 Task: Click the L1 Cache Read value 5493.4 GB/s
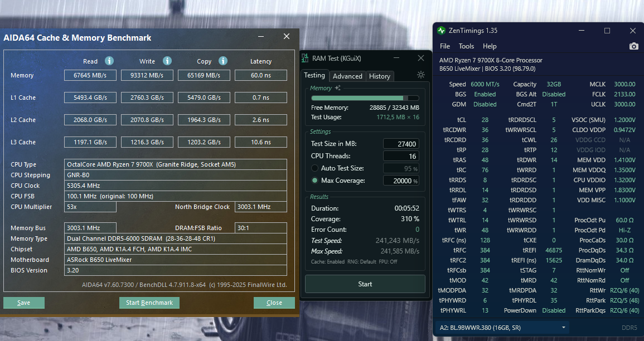tap(90, 98)
